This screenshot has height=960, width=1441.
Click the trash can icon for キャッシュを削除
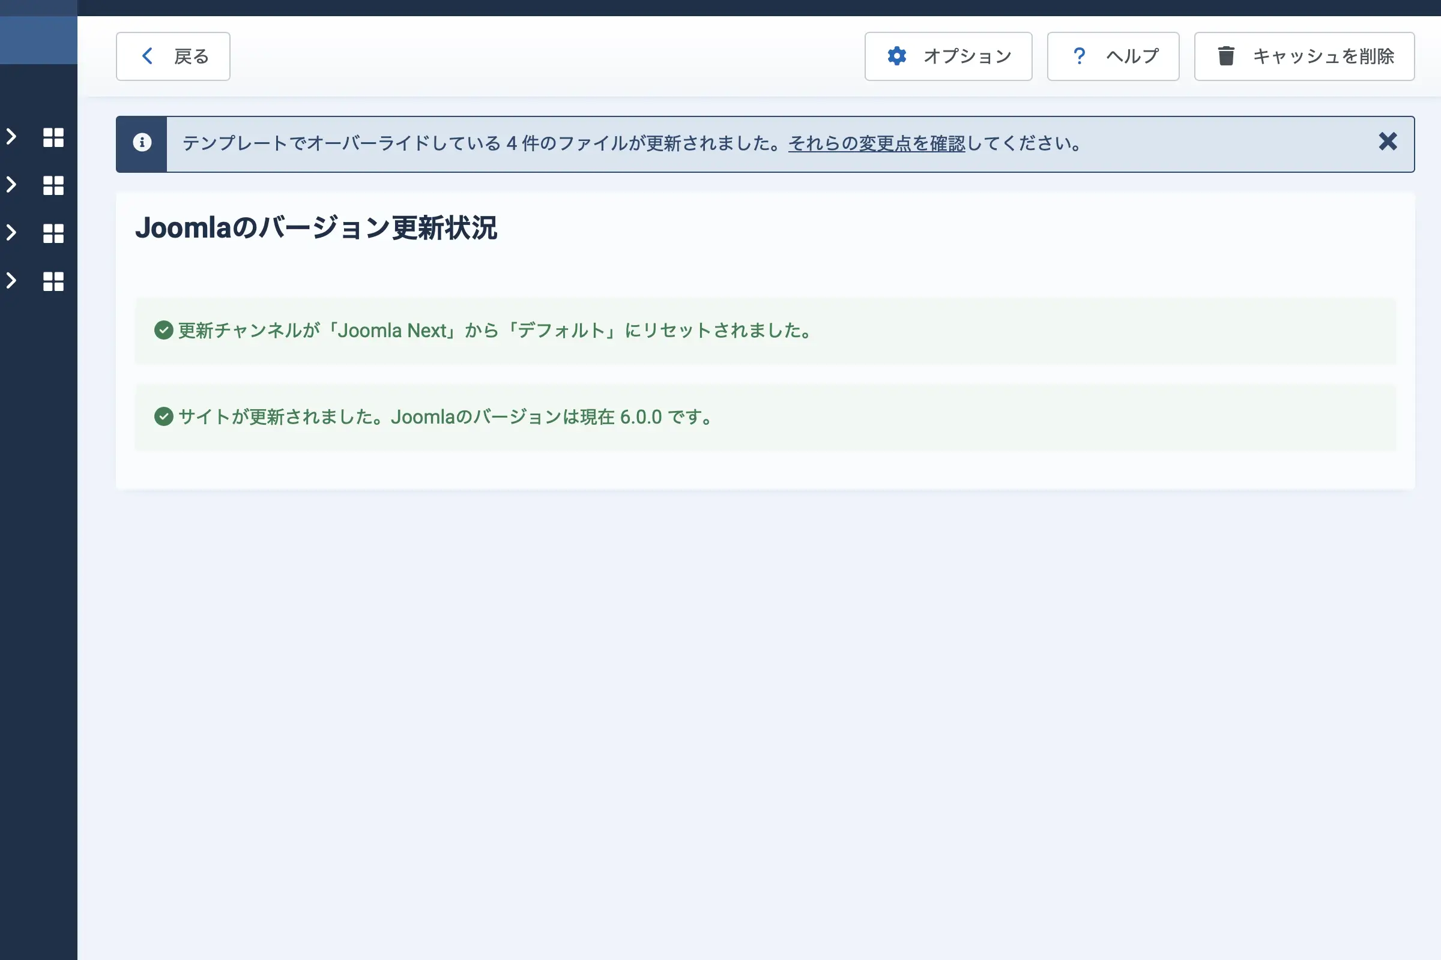(x=1225, y=56)
